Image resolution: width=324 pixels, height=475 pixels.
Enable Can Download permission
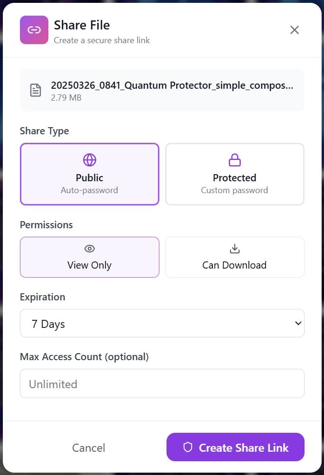234,257
